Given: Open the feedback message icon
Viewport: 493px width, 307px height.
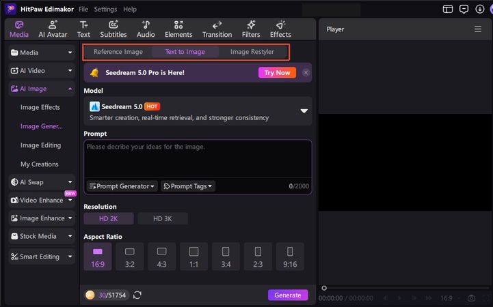Looking at the screenshot, I should click(x=464, y=9).
